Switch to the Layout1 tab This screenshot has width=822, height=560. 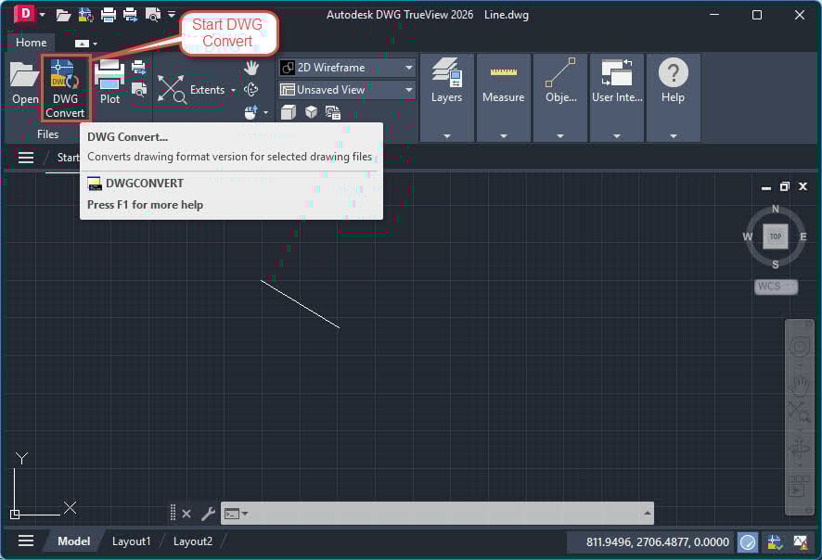click(x=131, y=541)
